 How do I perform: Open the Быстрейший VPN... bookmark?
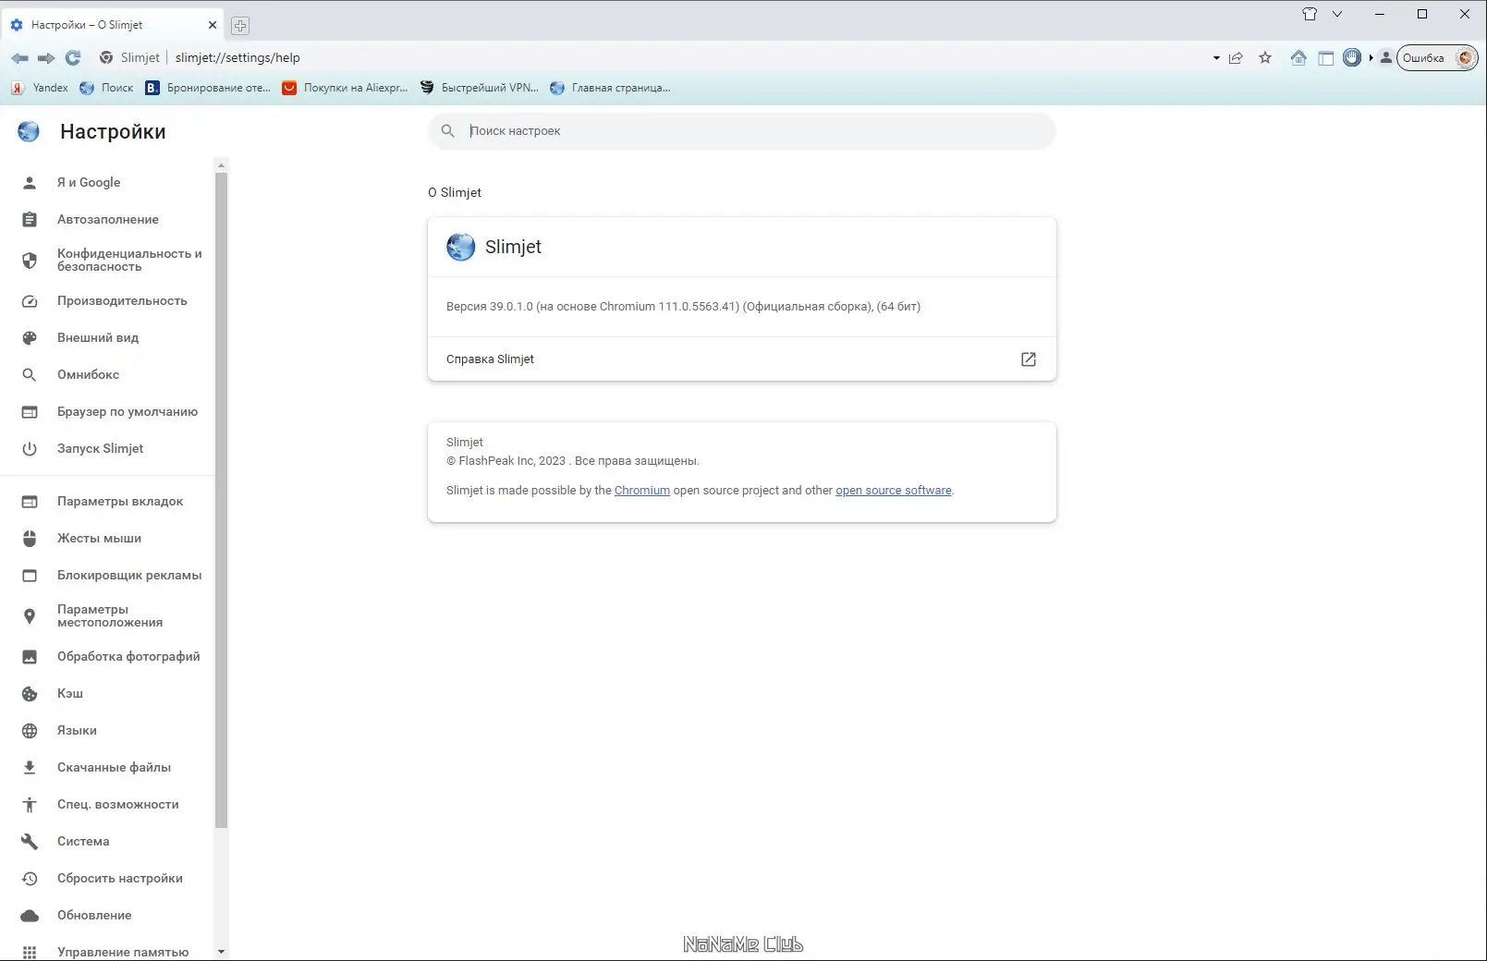(x=479, y=88)
